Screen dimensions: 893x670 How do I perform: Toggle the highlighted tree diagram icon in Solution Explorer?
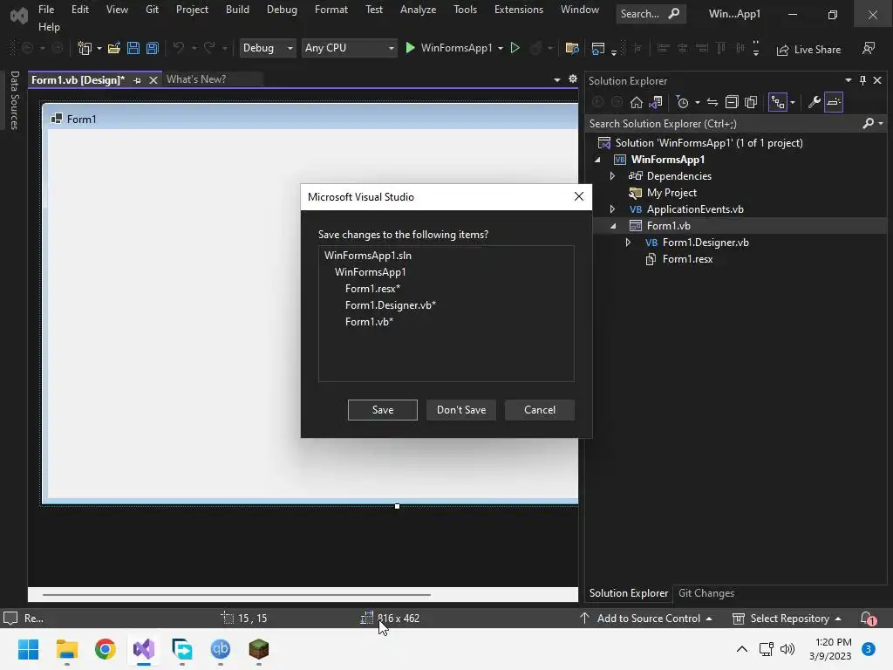pyautogui.click(x=777, y=102)
